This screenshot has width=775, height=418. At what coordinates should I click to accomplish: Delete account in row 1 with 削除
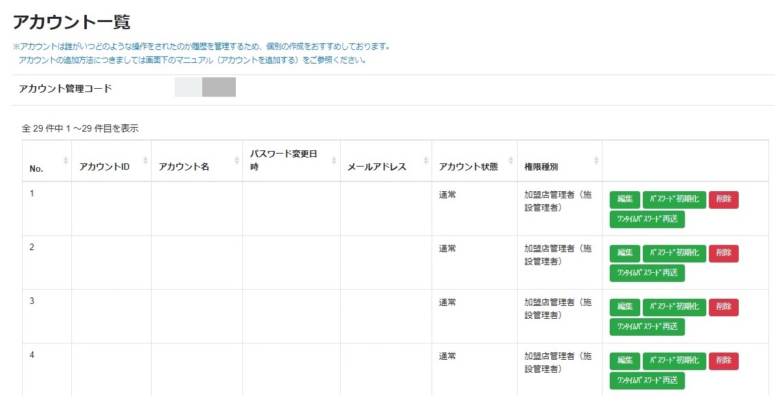coord(724,200)
